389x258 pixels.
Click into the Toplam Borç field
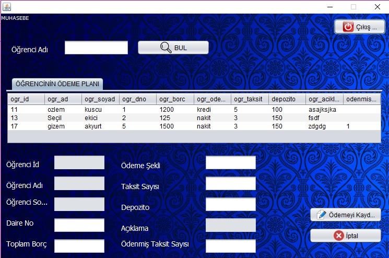click(x=79, y=246)
